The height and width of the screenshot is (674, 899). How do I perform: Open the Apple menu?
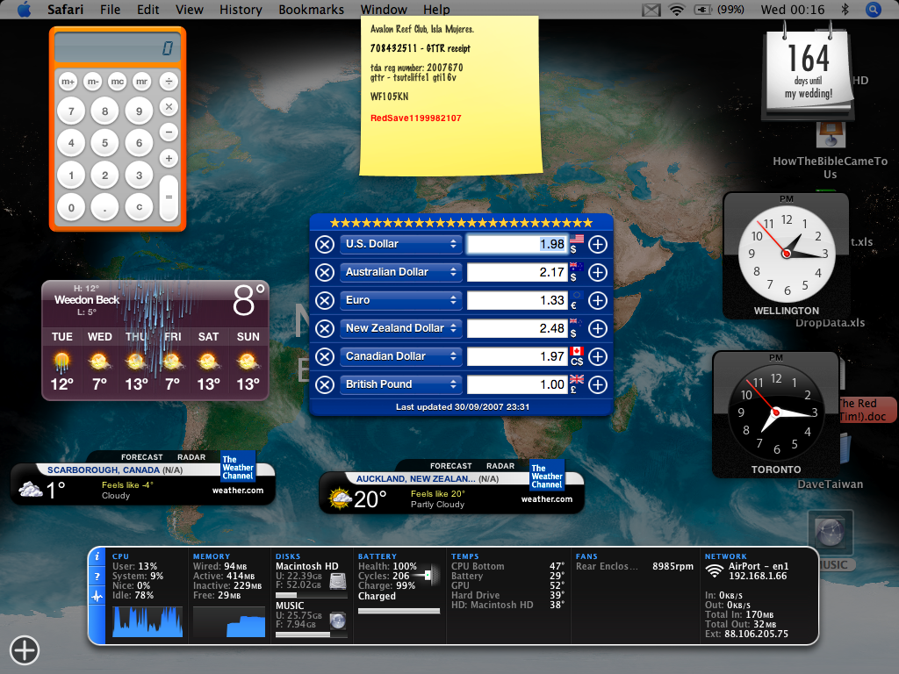coord(24,9)
